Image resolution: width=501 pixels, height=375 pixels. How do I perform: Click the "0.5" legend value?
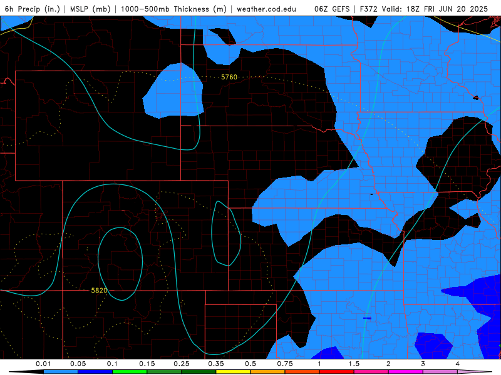tap(250, 364)
